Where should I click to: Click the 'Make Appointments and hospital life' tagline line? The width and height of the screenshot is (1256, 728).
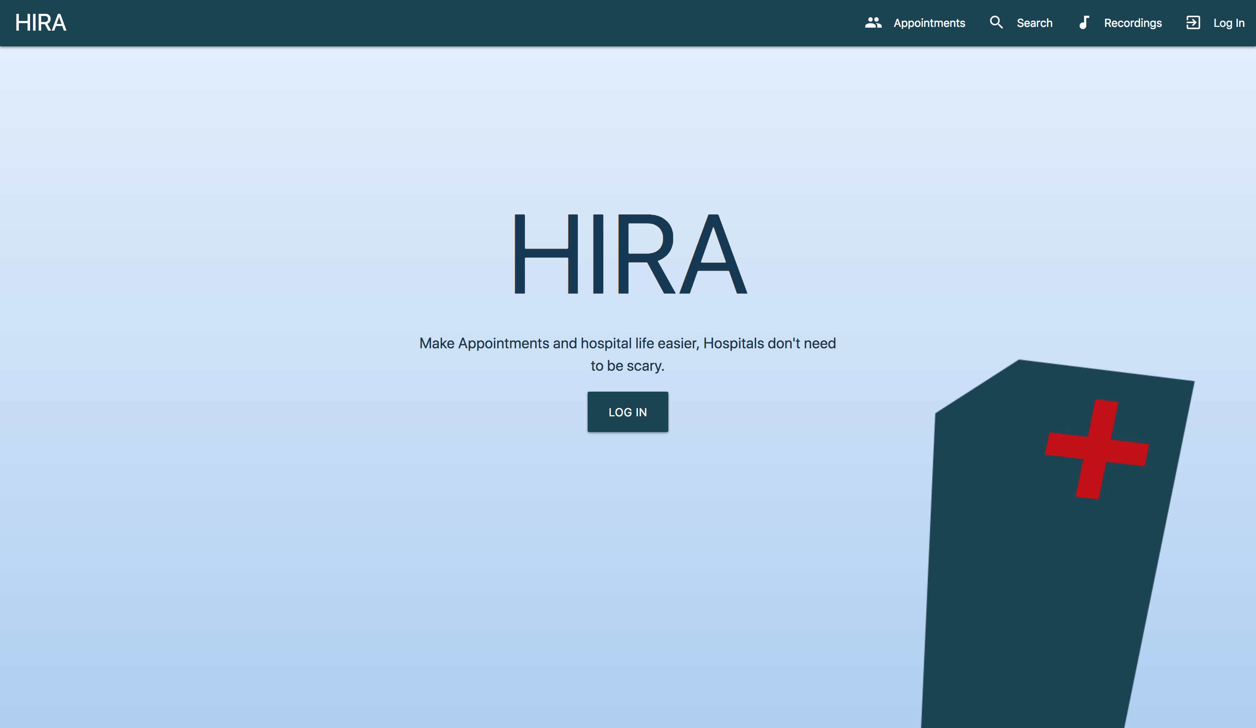(628, 343)
